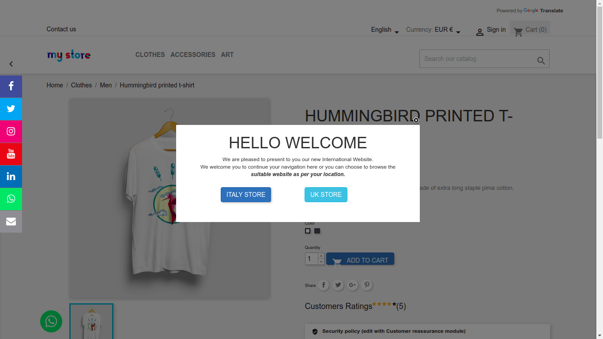
Task: Open the email envelope sidebar icon
Action: tap(11, 222)
